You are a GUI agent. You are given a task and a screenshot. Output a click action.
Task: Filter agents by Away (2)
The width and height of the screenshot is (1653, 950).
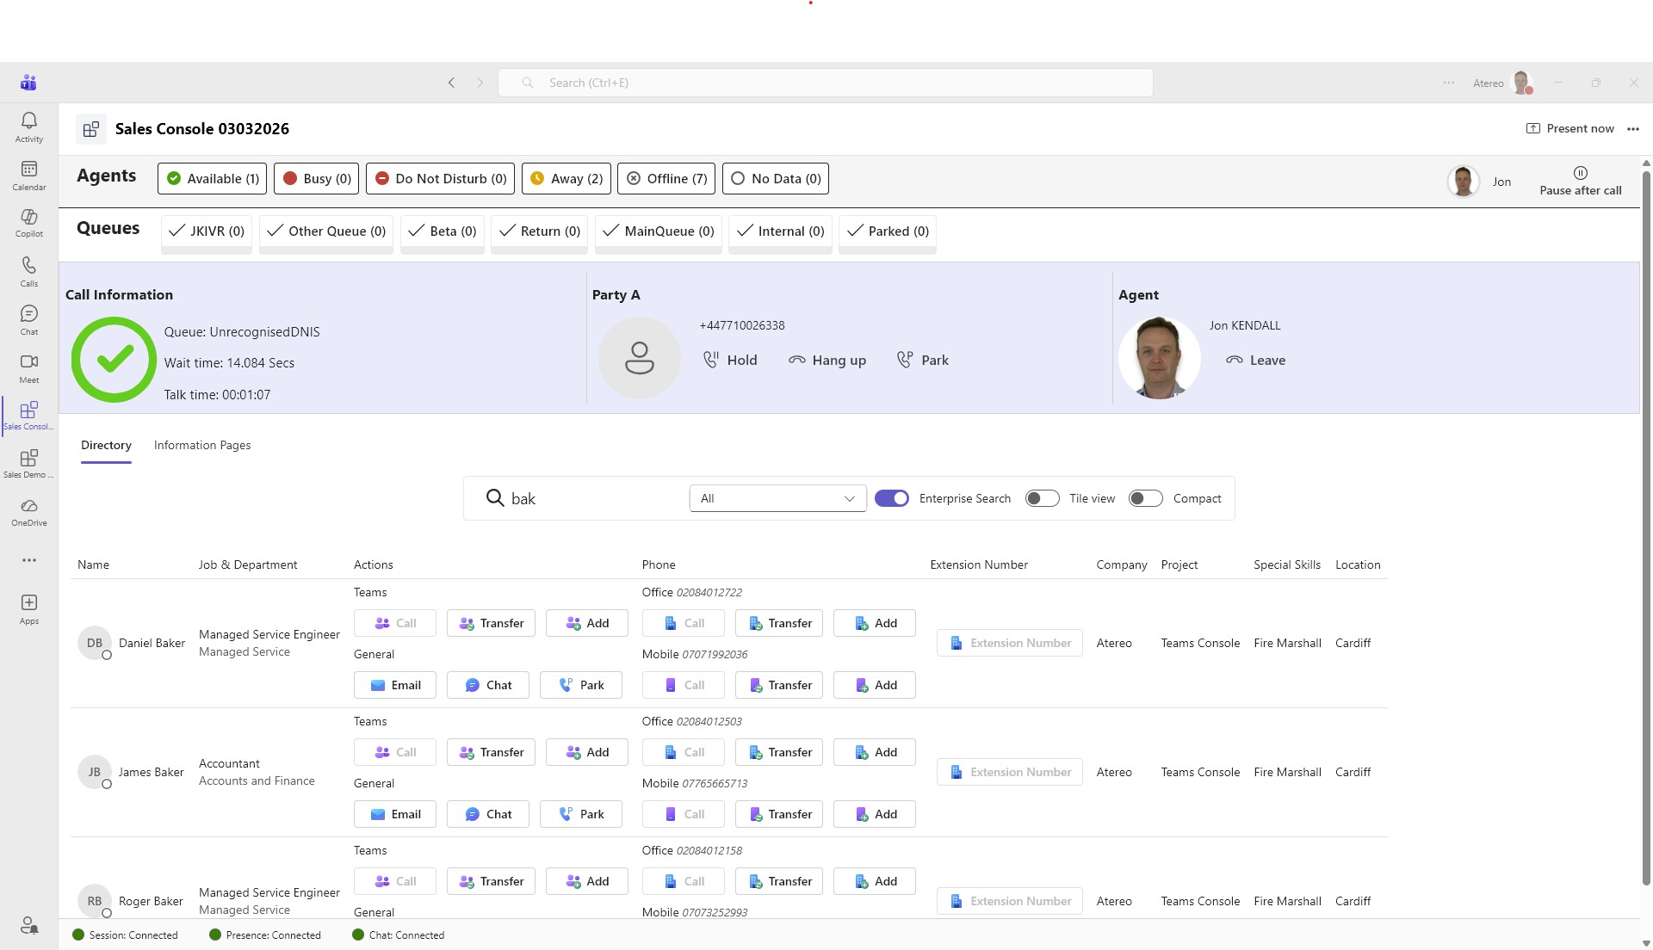566,179
